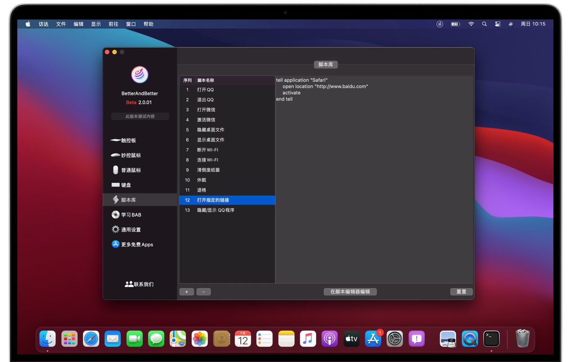571x362 pixels.
Task: Remove selected script with the - button
Action: tap(203, 291)
